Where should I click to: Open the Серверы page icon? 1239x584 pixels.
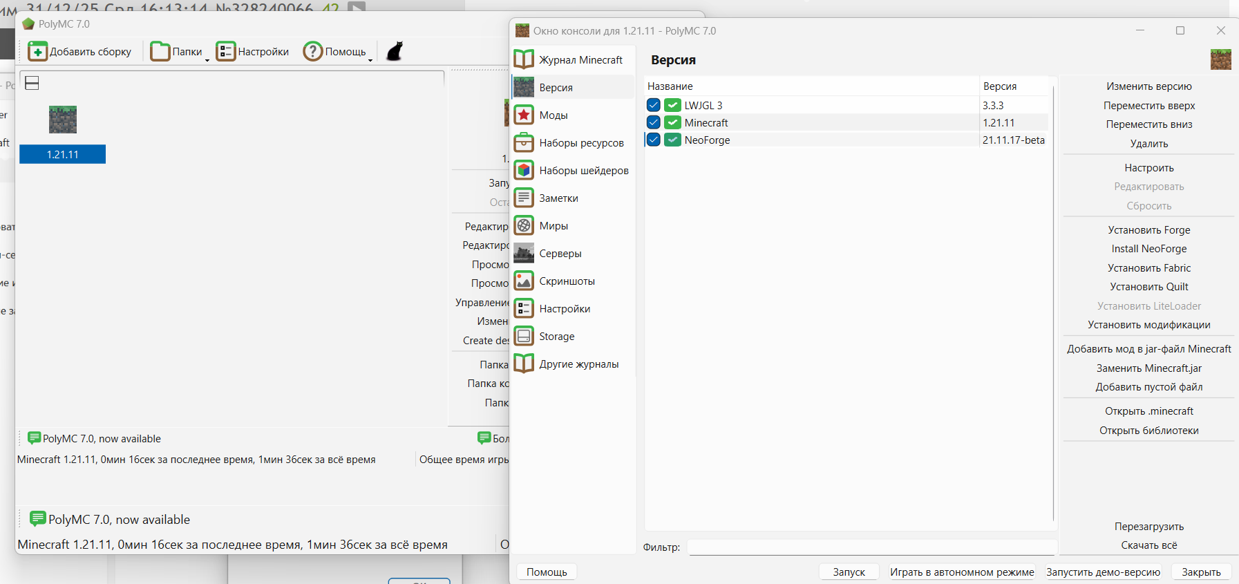coord(524,253)
